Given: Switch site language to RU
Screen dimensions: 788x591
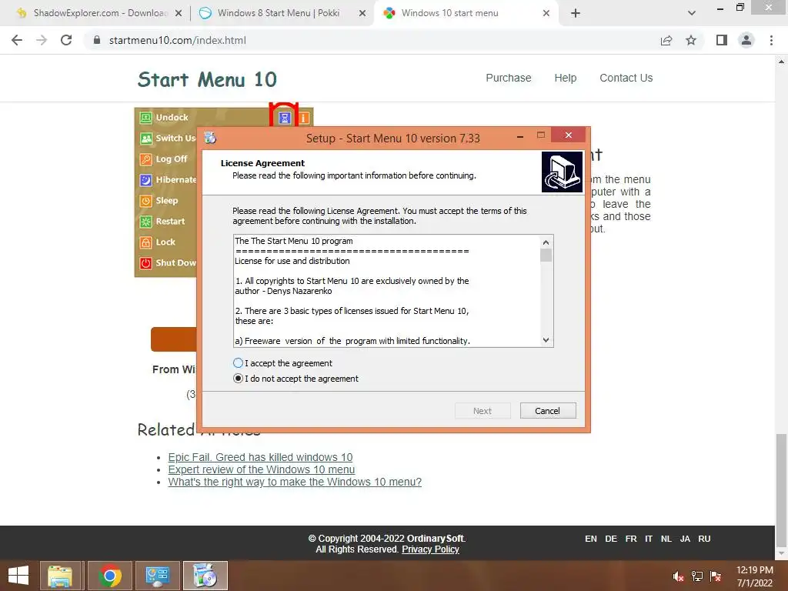Looking at the screenshot, I should pyautogui.click(x=705, y=539).
